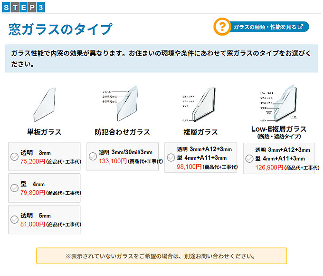
Task: Click the Low-E複層ガラス heading label
Action: (x=278, y=129)
